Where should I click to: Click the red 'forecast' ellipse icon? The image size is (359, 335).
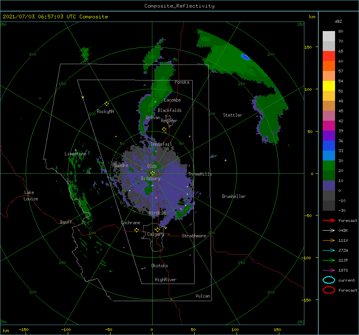pyautogui.click(x=329, y=290)
